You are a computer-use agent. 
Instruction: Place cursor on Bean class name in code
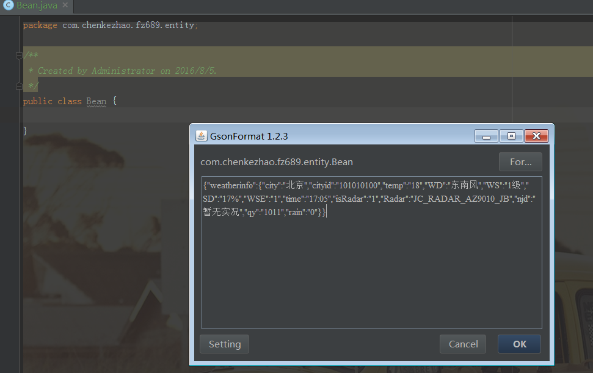pos(96,101)
